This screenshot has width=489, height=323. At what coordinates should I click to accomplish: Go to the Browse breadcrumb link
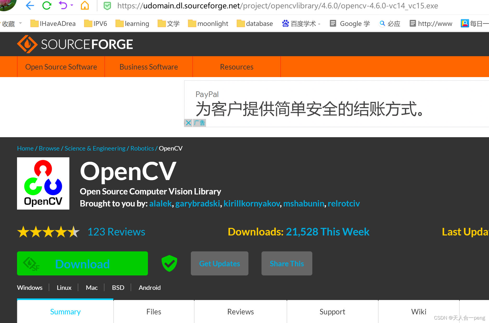(49, 148)
